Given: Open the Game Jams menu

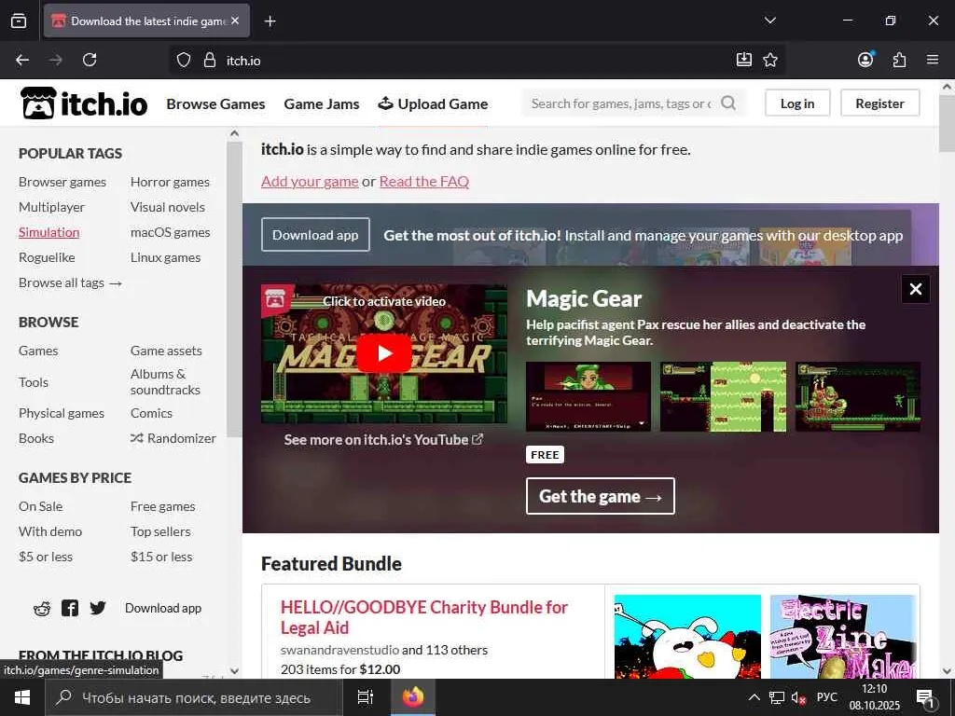Looking at the screenshot, I should coord(322,103).
